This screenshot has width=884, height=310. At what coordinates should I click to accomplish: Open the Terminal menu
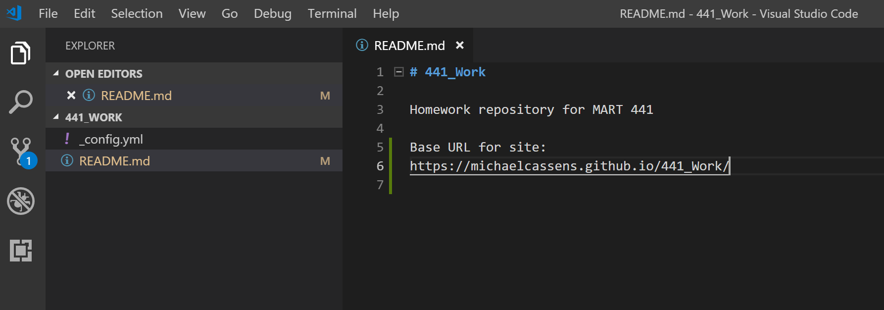click(x=332, y=13)
